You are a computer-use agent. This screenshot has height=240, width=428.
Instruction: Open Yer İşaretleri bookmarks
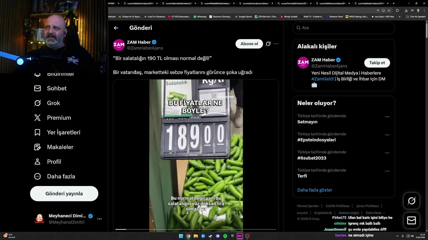click(x=57, y=132)
